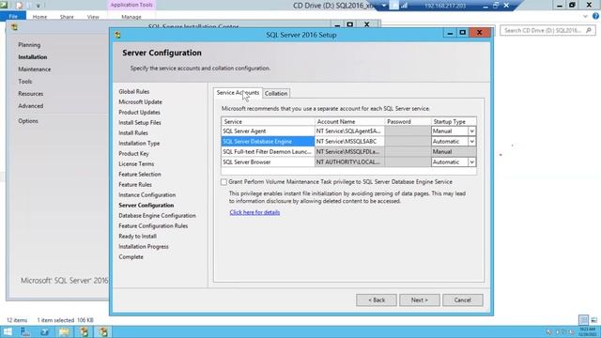This screenshot has height=338, width=601.
Task: Switch Explorer to large icons view
Action: pyautogui.click(x=593, y=319)
